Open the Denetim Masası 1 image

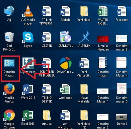[103, 91]
